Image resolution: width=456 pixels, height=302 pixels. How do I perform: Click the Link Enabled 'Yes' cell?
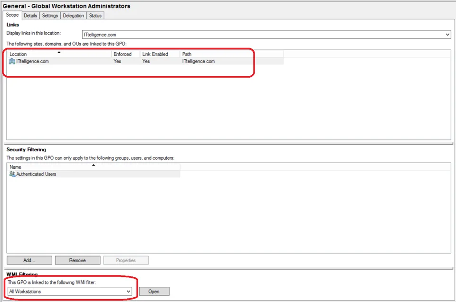pyautogui.click(x=146, y=61)
